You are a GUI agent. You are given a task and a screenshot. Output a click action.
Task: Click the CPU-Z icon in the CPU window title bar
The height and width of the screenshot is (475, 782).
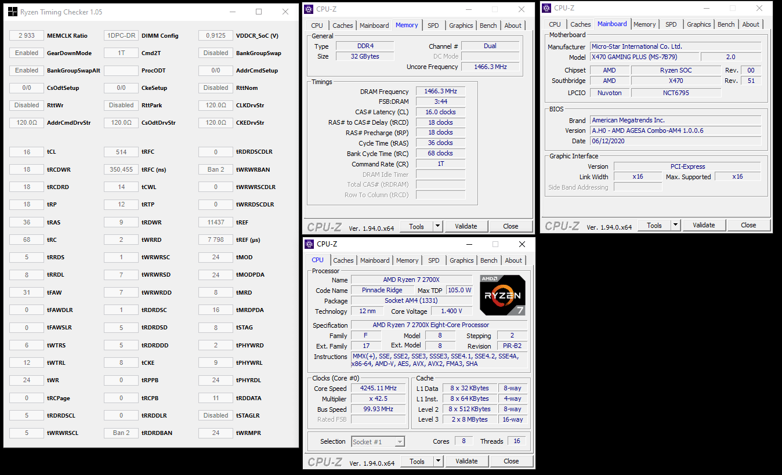pyautogui.click(x=310, y=244)
